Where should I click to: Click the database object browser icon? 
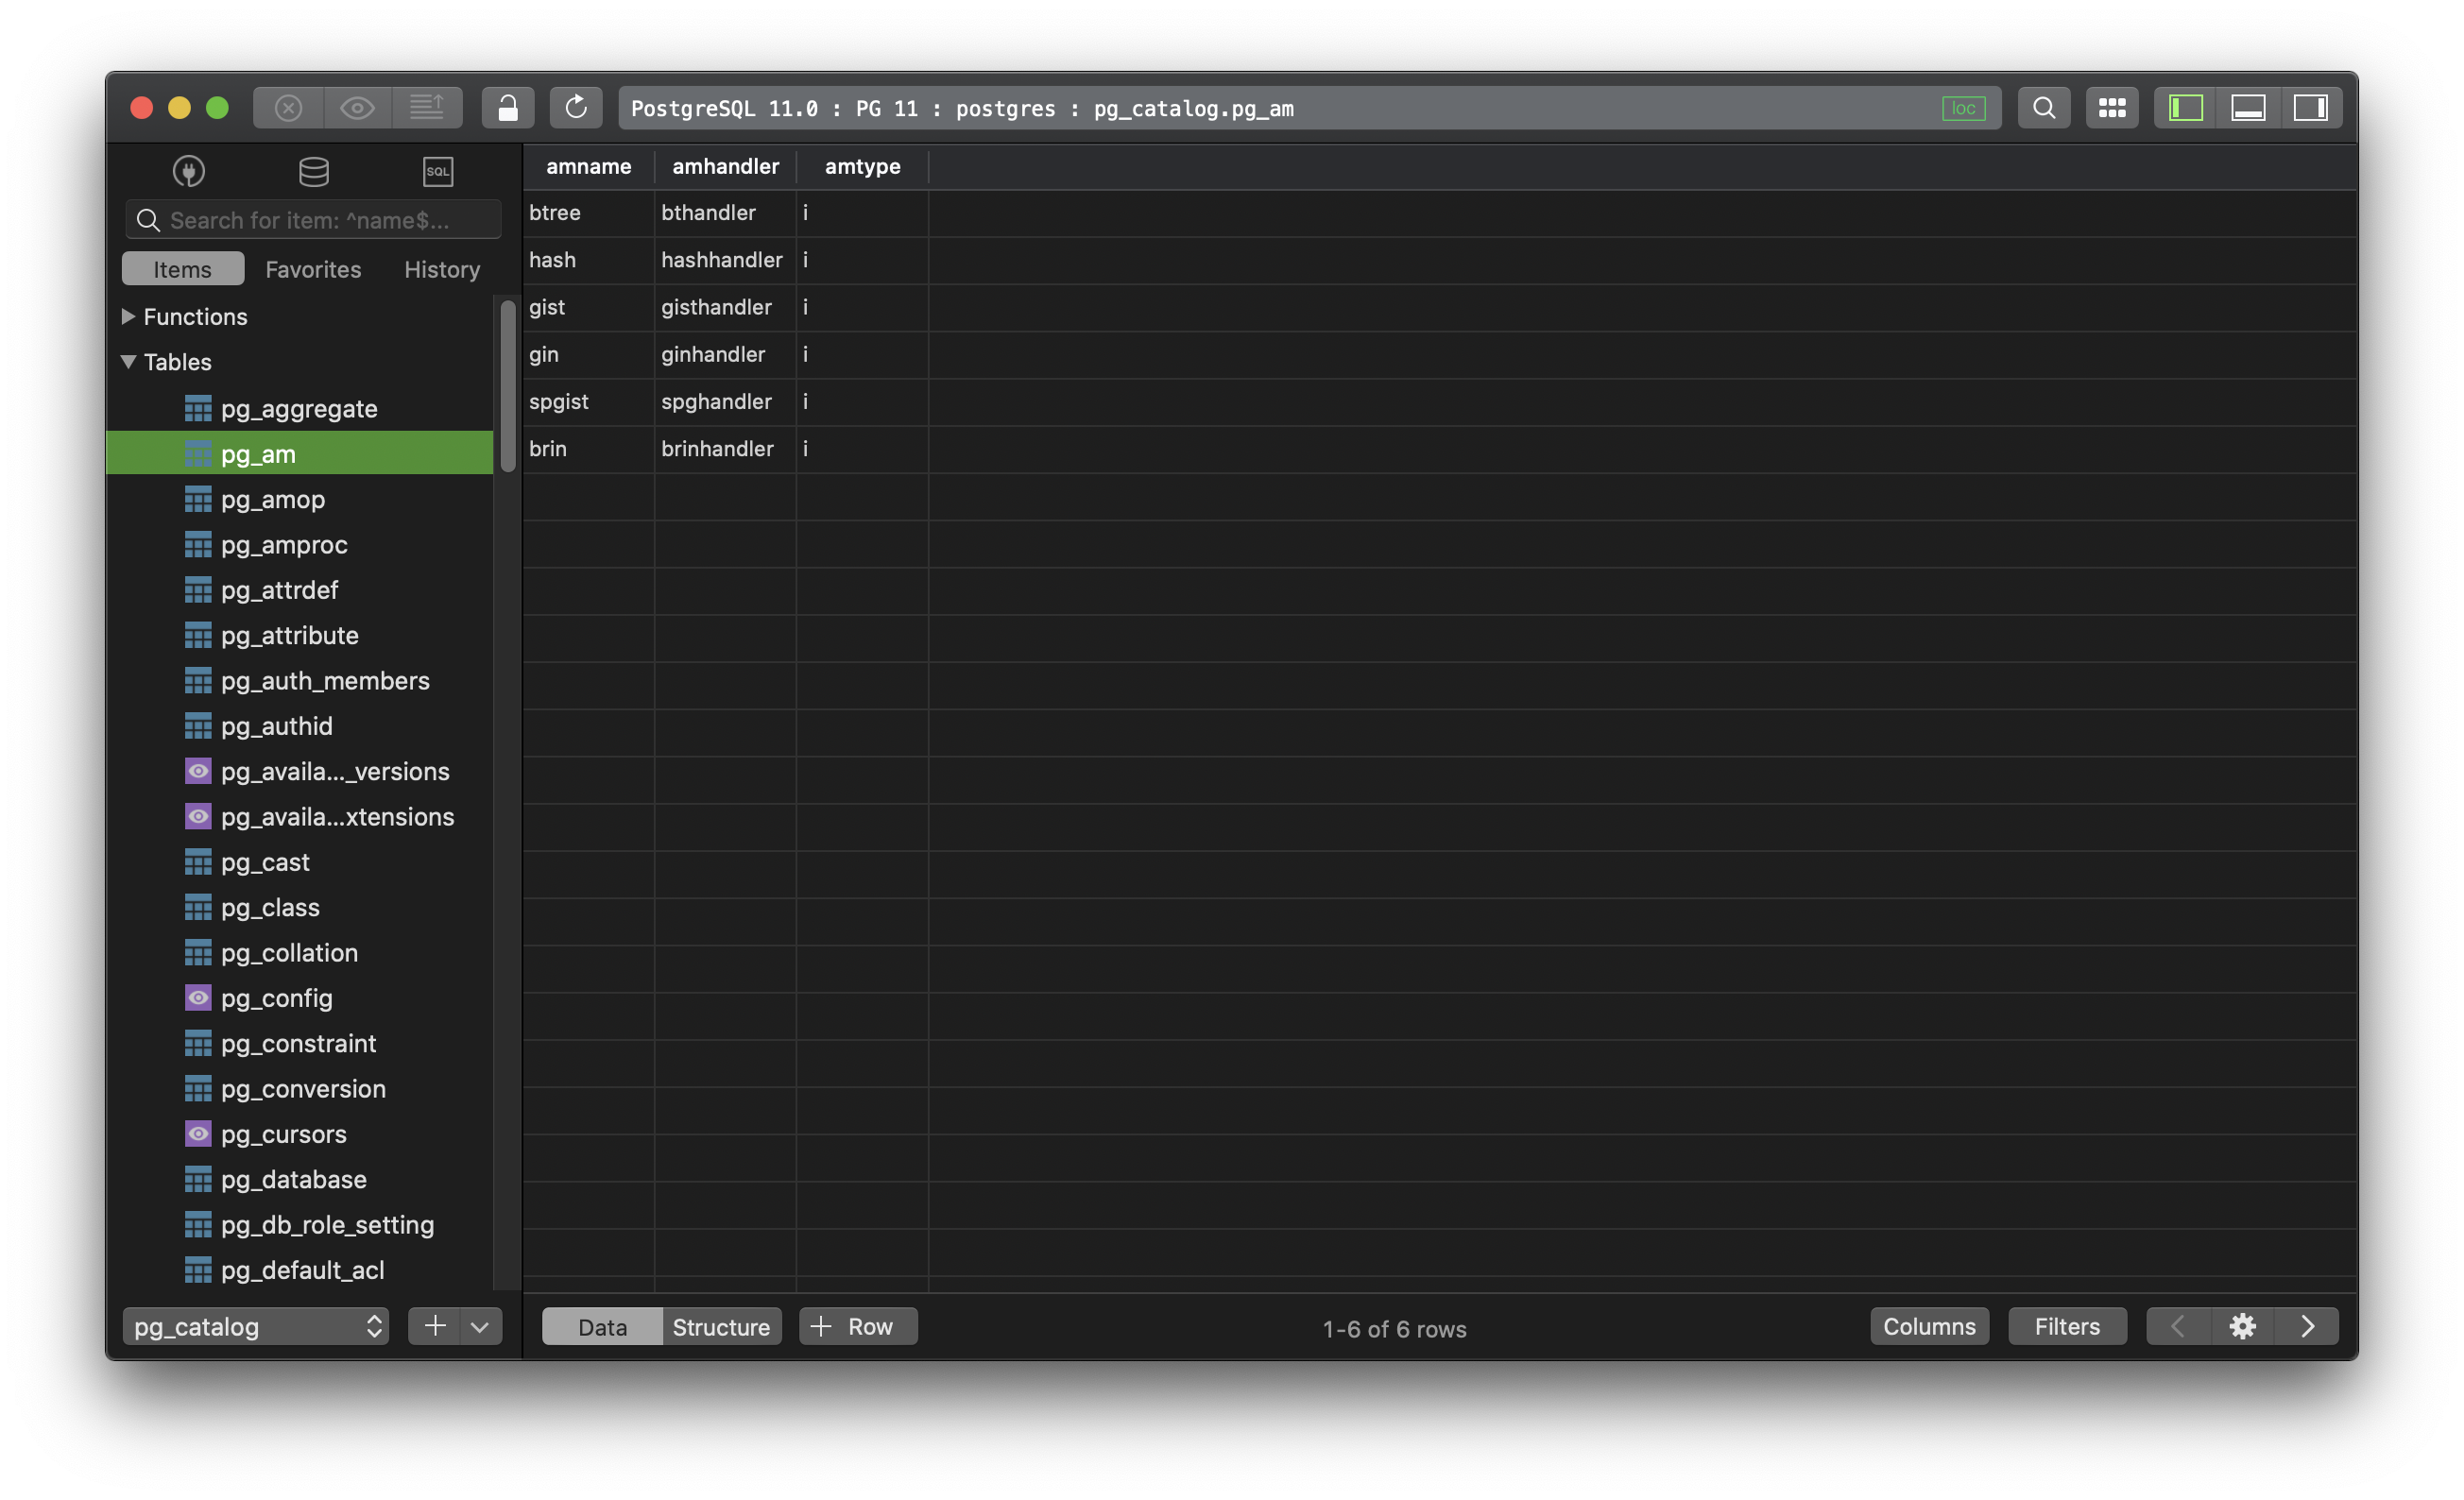[312, 169]
